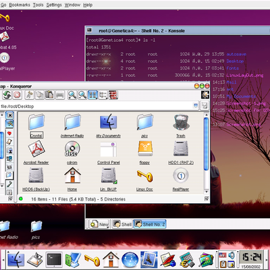Click the pics folder on the desktop
This screenshot has width=270, height=270.
pyautogui.click(x=36, y=230)
